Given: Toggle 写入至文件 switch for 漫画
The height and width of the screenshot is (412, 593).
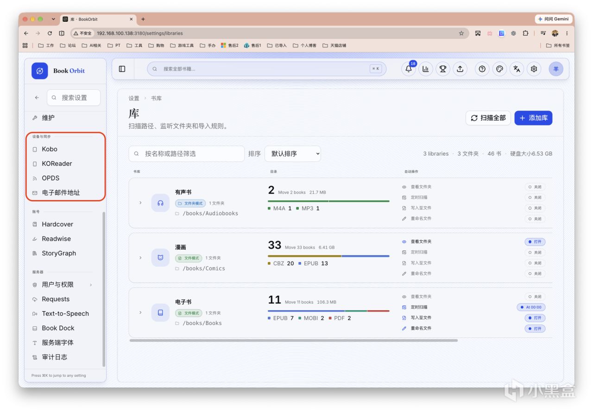Looking at the screenshot, I should 535,263.
